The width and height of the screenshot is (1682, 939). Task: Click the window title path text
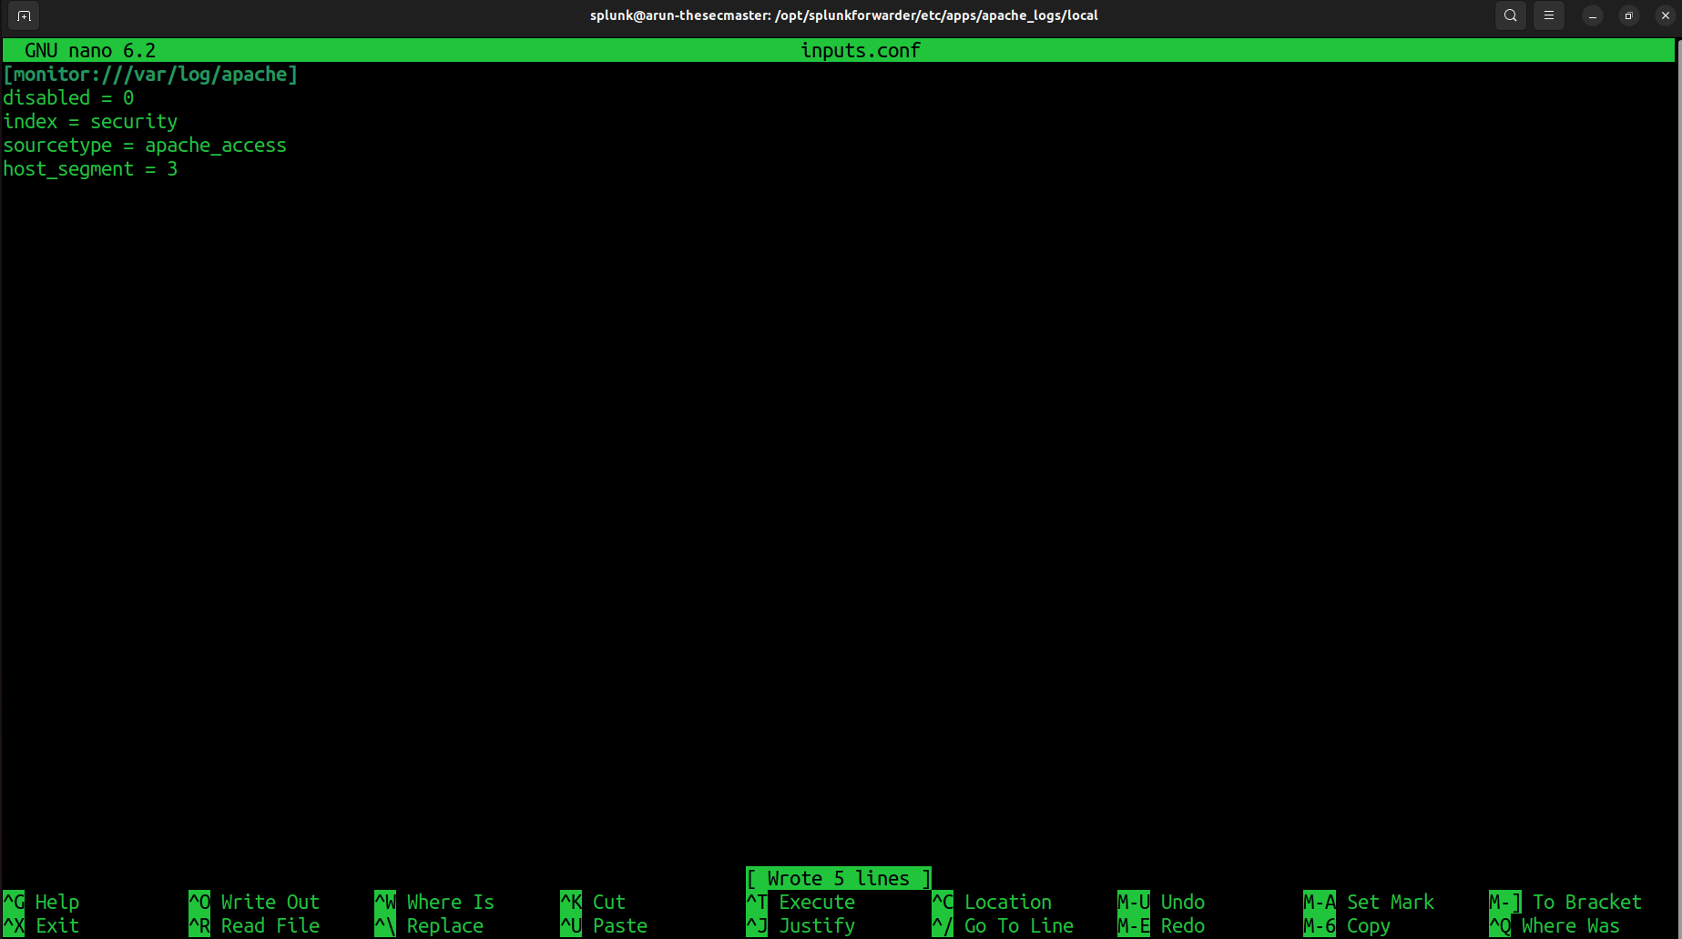(x=844, y=15)
